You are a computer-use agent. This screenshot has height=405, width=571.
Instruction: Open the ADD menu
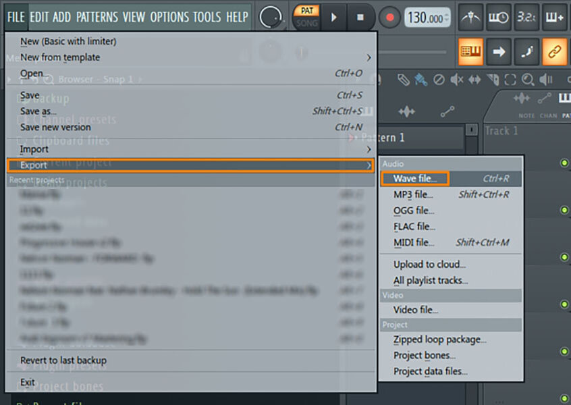tap(61, 17)
